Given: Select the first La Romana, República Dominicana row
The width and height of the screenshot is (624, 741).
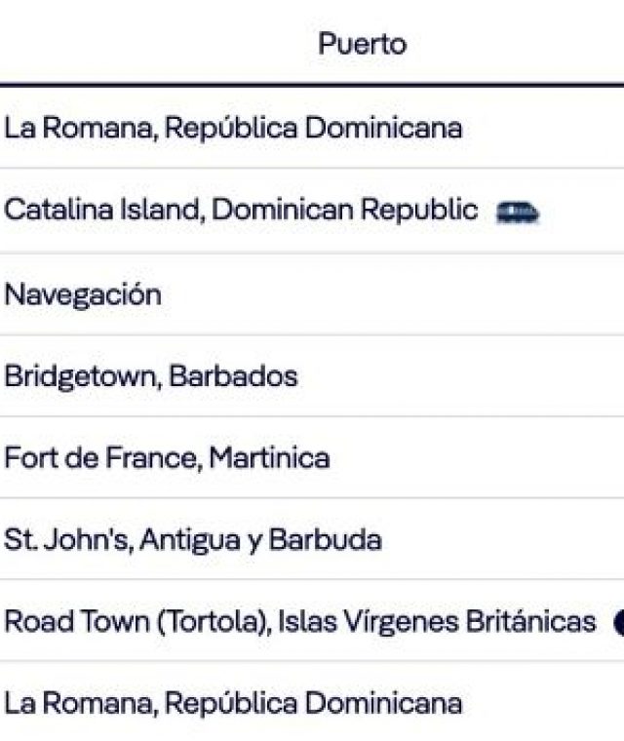Looking at the screenshot, I should click(x=233, y=129).
